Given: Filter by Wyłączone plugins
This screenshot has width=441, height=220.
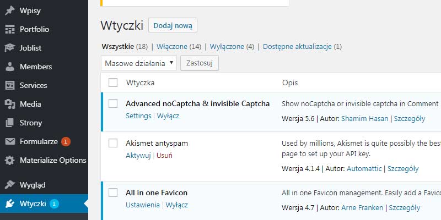Looking at the screenshot, I should pos(227,47).
